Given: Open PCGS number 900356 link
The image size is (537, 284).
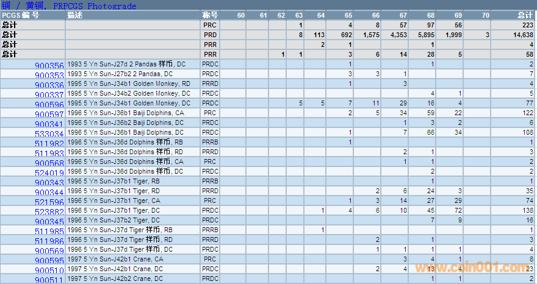Looking at the screenshot, I should point(49,66).
